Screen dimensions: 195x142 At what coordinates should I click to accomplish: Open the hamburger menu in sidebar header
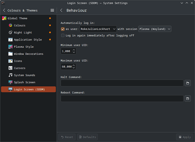click(x=52, y=10)
